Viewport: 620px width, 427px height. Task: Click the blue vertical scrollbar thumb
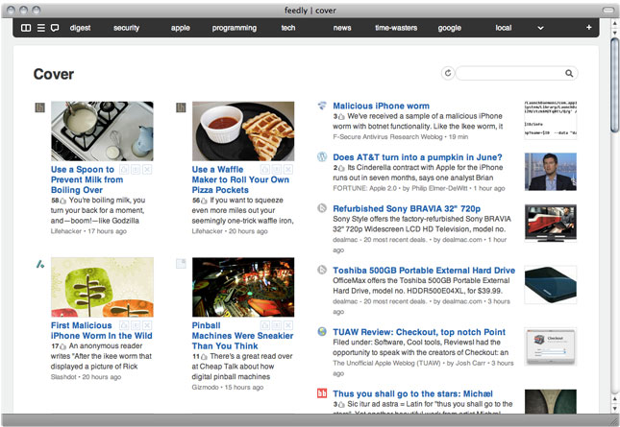tap(614, 84)
